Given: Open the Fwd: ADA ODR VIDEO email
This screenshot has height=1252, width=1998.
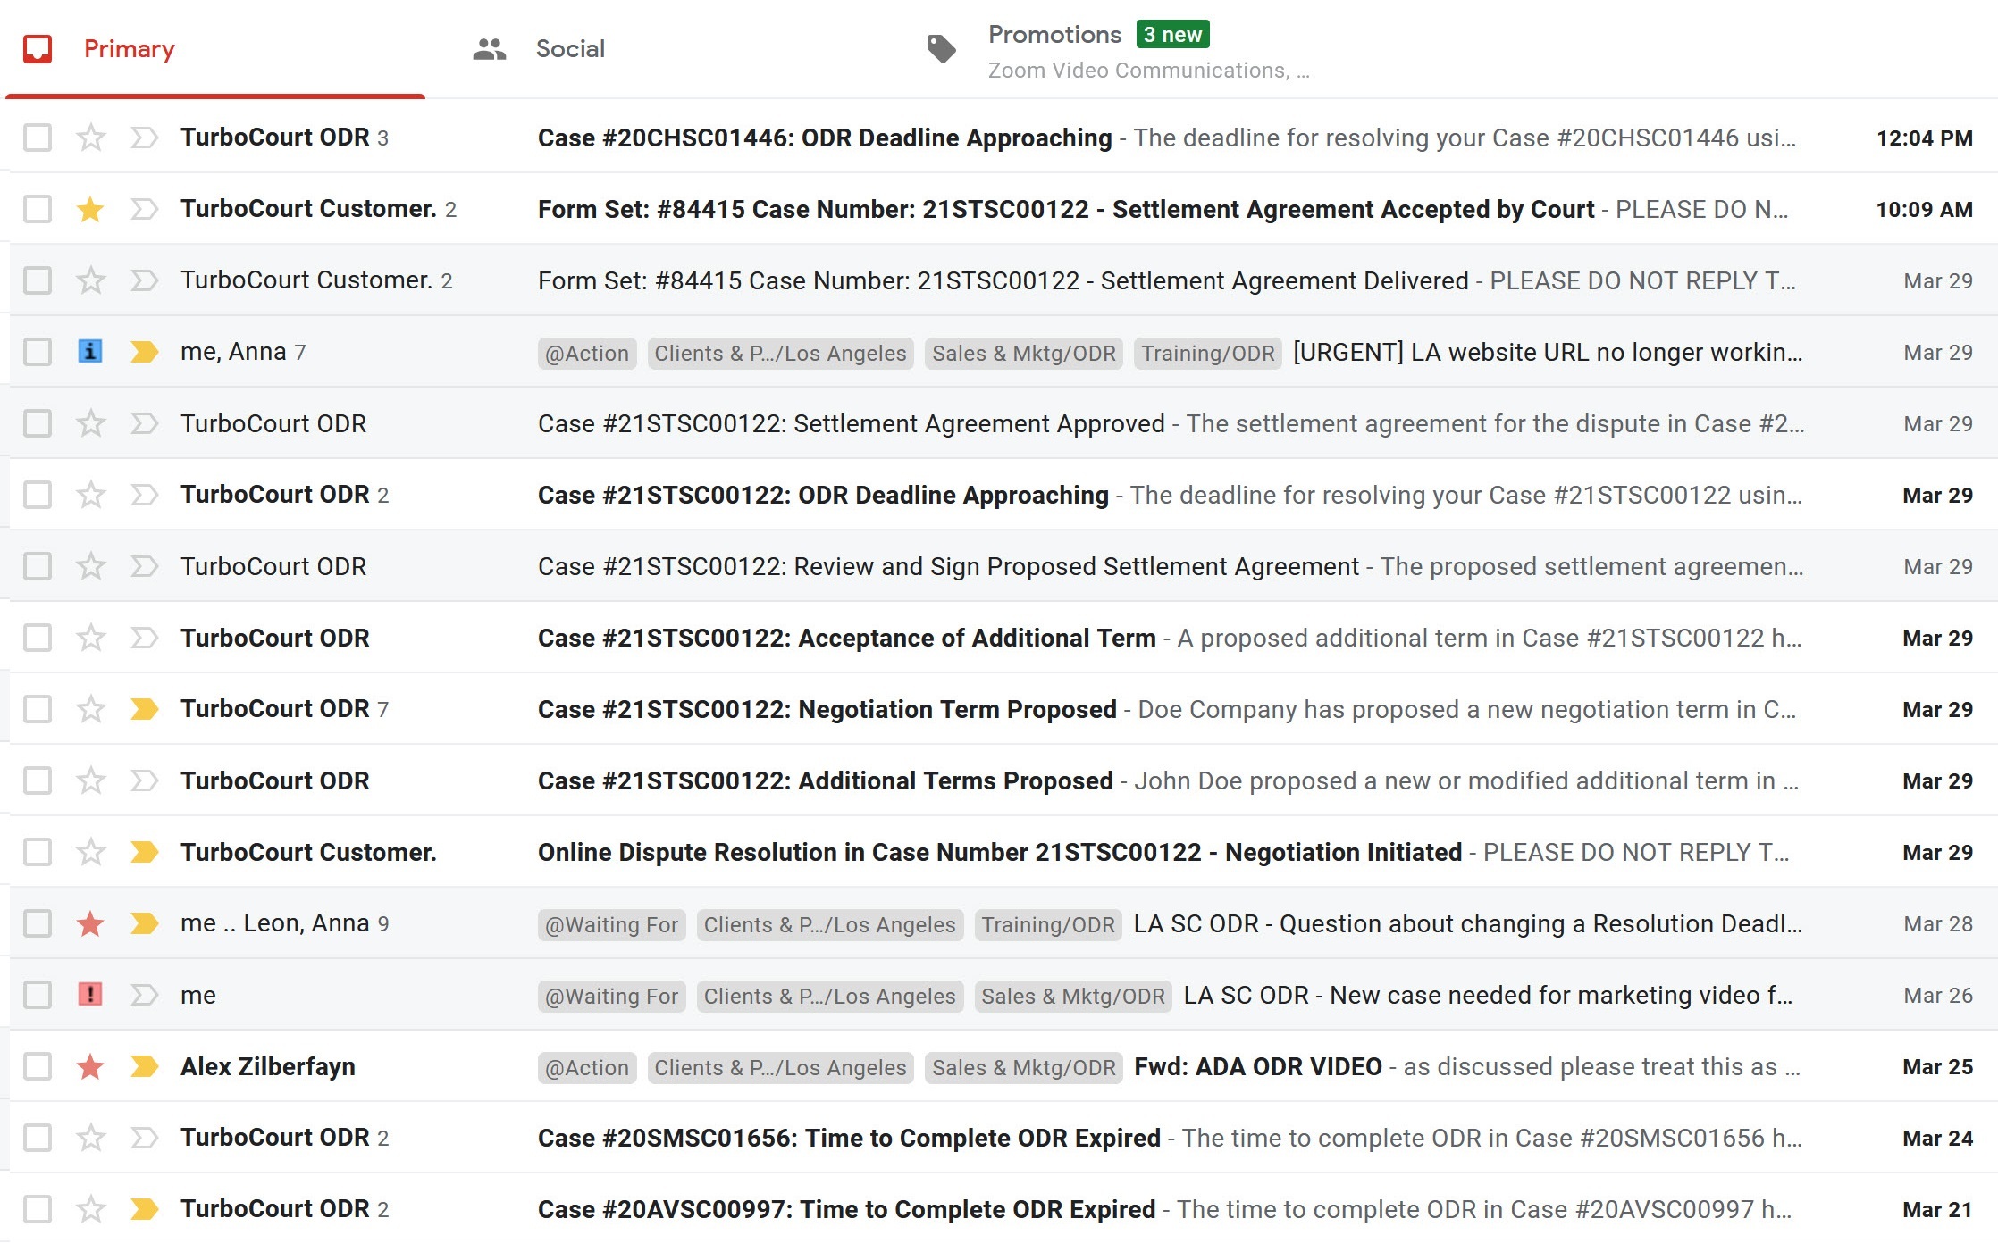Looking at the screenshot, I should pos(1257,1066).
